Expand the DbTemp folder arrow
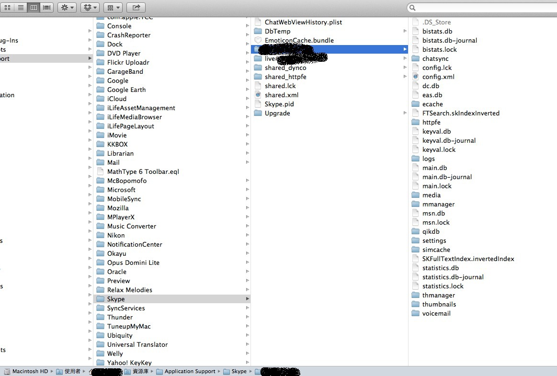The height and width of the screenshot is (376, 557). [x=405, y=31]
